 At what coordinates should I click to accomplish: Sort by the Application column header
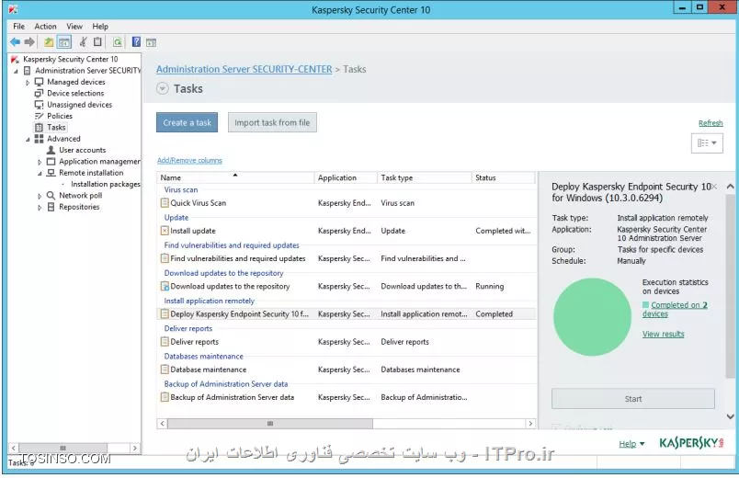346,177
